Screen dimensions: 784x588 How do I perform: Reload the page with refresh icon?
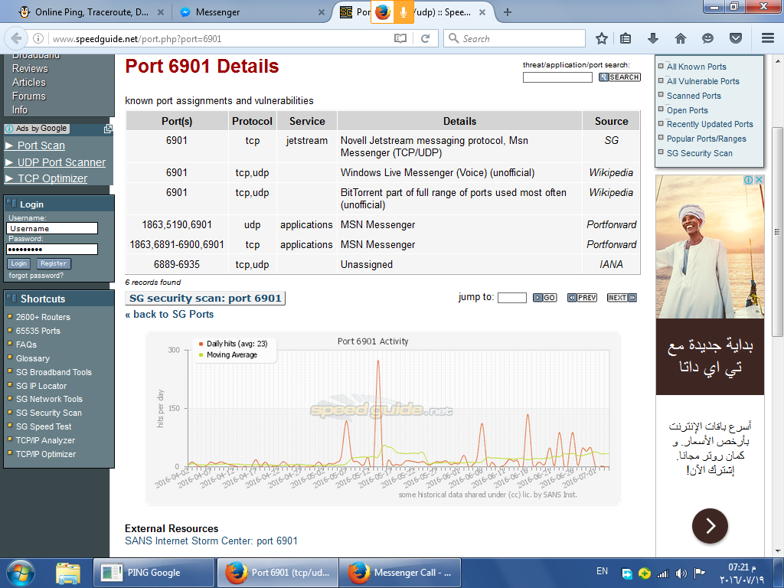[x=425, y=38]
